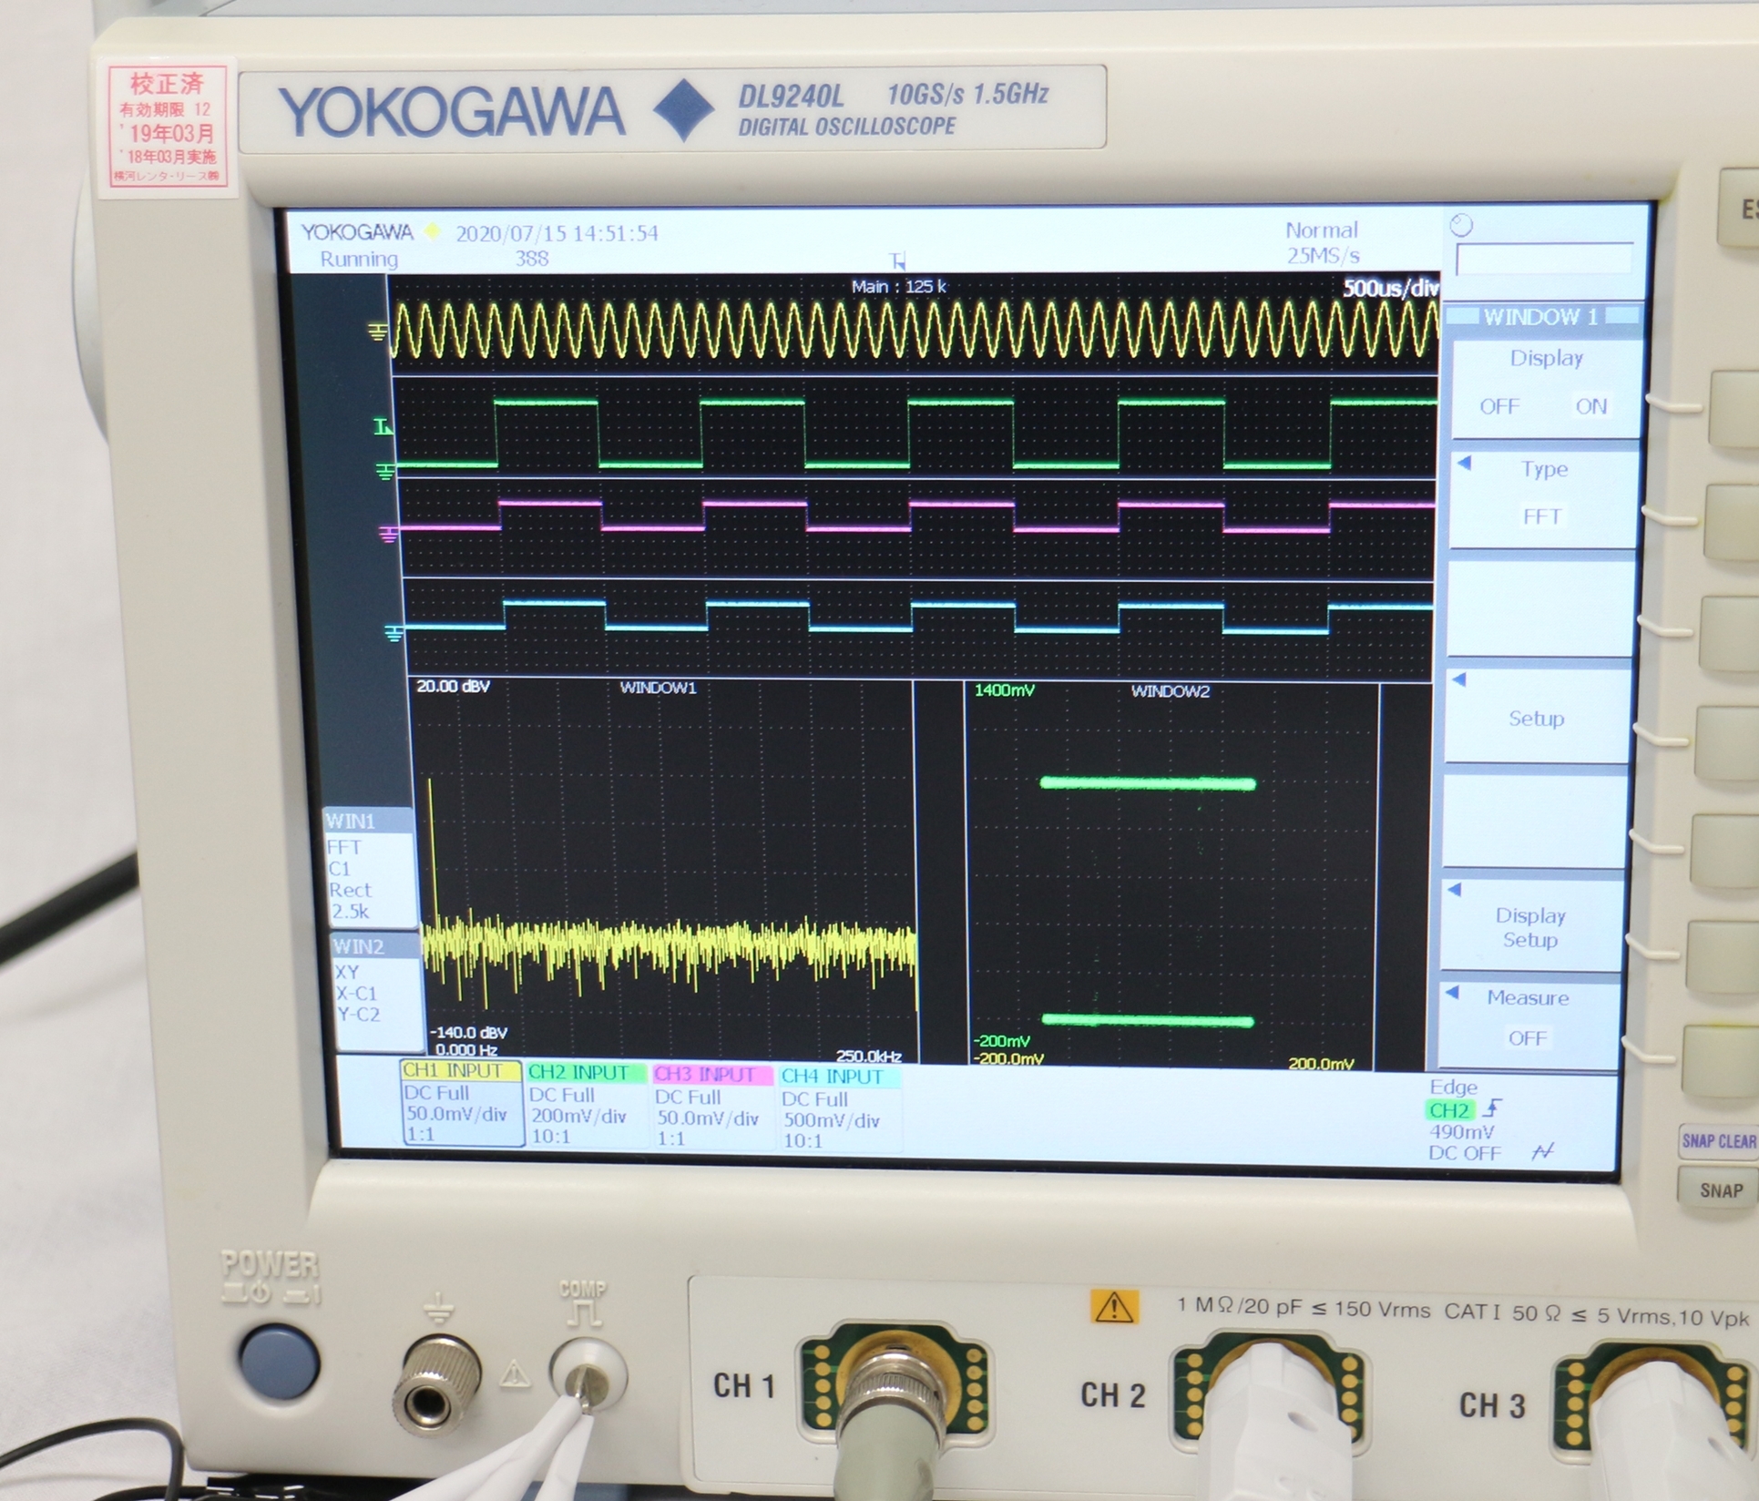Push the SNAP panel button
Viewport: 1759px width, 1501px height.
[1719, 1190]
